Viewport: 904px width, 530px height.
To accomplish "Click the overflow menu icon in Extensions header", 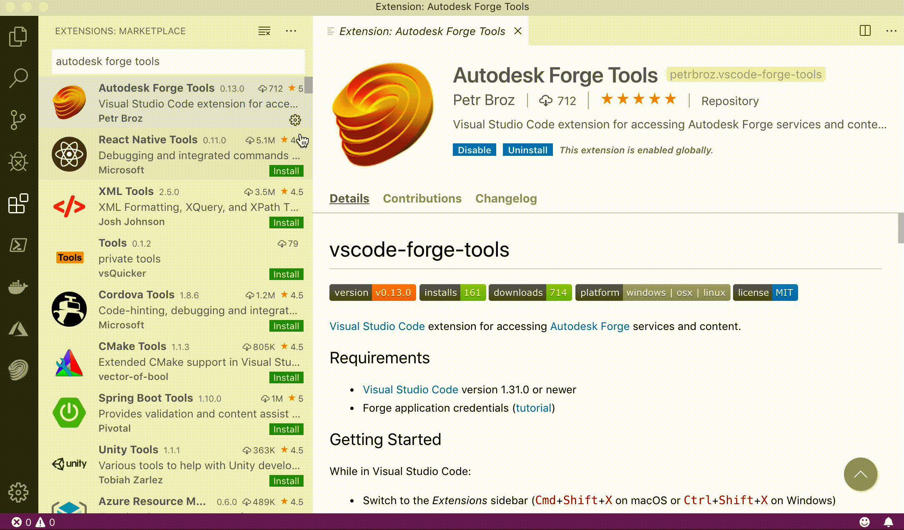I will click(x=291, y=31).
